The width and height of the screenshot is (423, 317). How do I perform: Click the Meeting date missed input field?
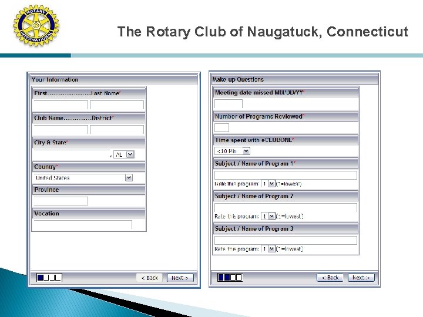[x=228, y=104]
